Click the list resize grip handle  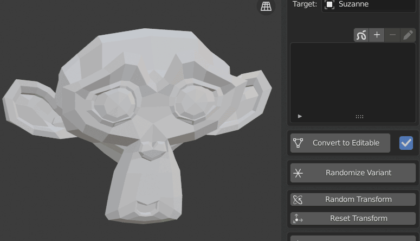pyautogui.click(x=359, y=117)
